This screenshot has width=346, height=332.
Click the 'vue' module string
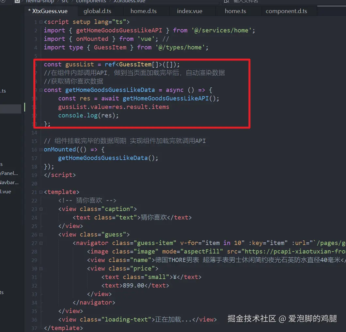[146, 39]
